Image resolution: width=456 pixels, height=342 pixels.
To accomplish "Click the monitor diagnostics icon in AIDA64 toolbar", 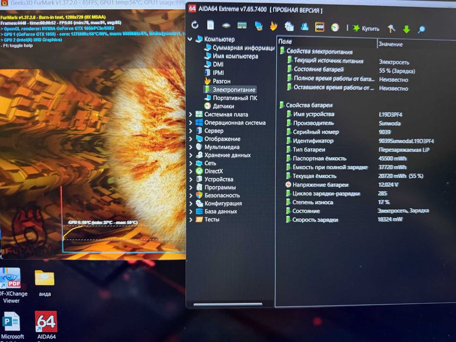I will [258, 26].
